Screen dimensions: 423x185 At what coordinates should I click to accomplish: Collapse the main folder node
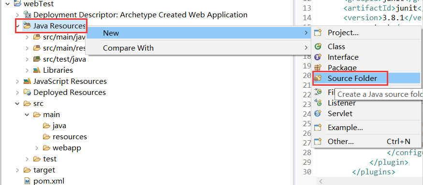click(x=27, y=115)
